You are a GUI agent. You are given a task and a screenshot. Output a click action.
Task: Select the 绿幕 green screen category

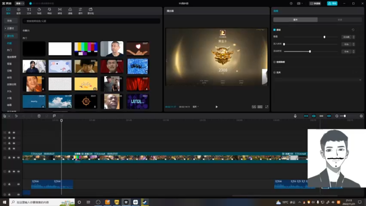(9, 105)
